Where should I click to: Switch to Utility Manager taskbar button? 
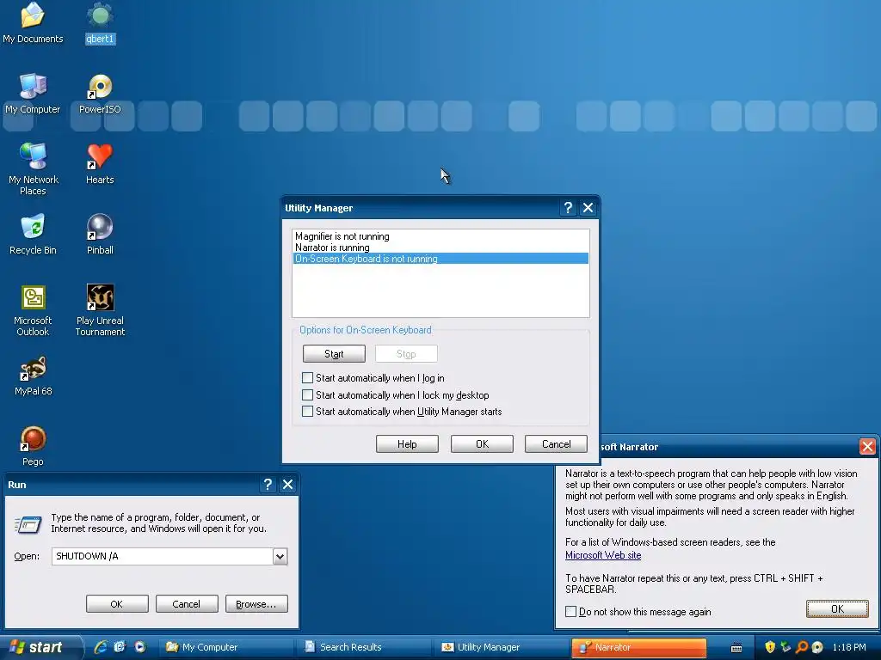pyautogui.click(x=502, y=647)
